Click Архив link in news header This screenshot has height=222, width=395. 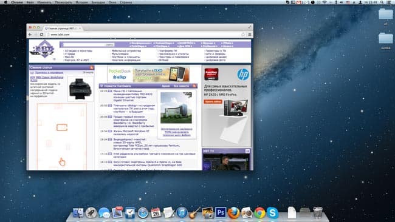[165, 86]
